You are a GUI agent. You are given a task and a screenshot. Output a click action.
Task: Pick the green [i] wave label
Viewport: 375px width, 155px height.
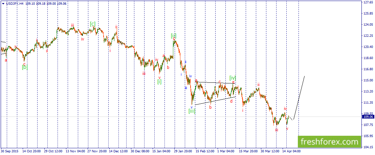click(x=159, y=82)
